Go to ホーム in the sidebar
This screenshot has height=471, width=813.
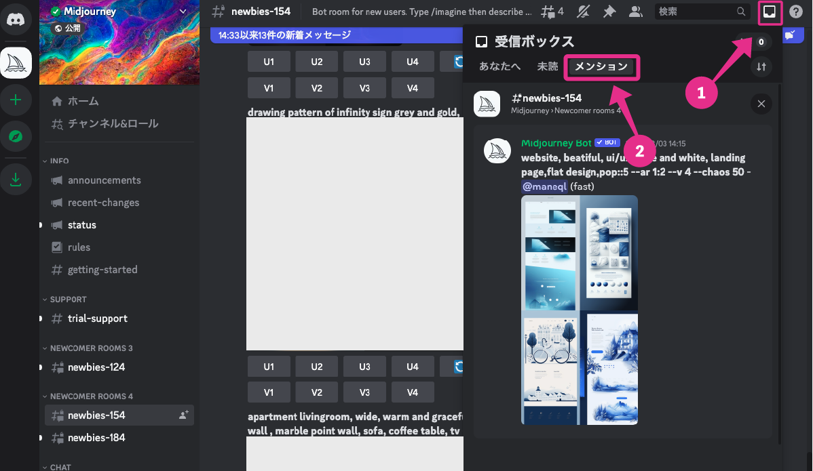tap(119, 102)
